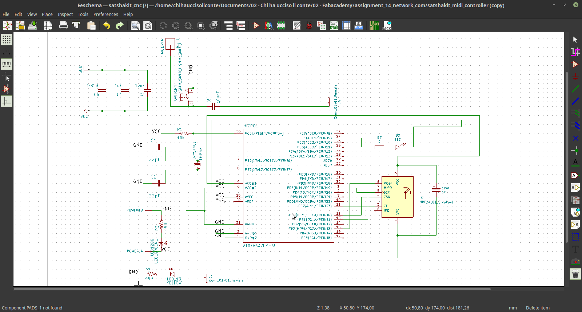Open Pcbnew board editor icon
This screenshot has width=582, height=312.
374,25
